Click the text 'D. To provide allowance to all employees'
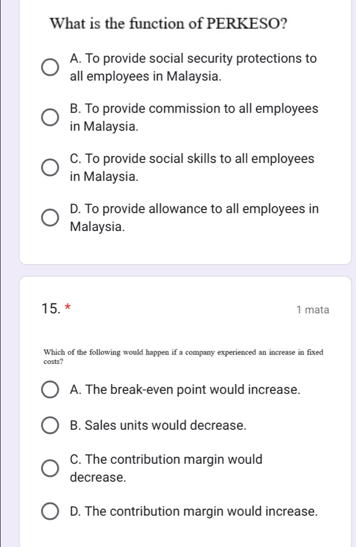 (194, 209)
